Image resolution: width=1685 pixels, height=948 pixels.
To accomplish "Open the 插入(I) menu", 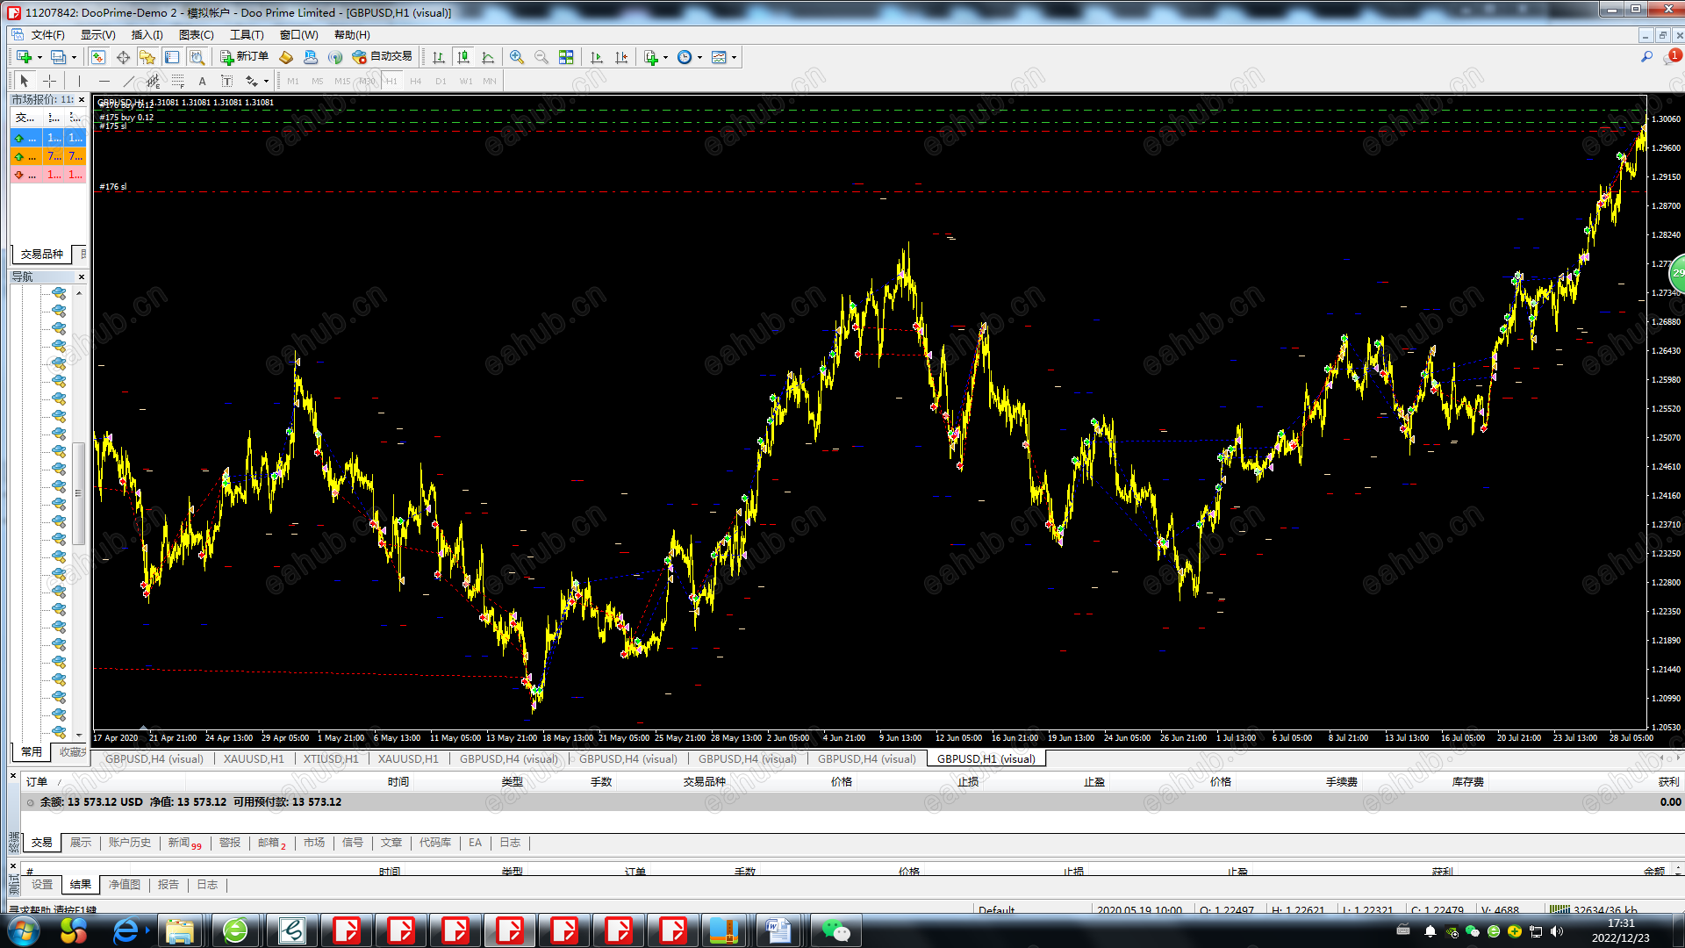I will click(x=147, y=34).
